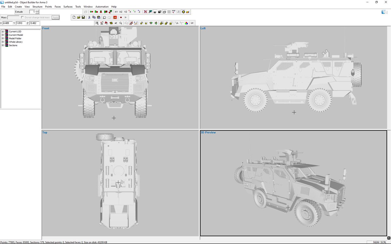The image size is (391, 244).
Task: Expand the Whole Library tree node
Action: (3, 42)
